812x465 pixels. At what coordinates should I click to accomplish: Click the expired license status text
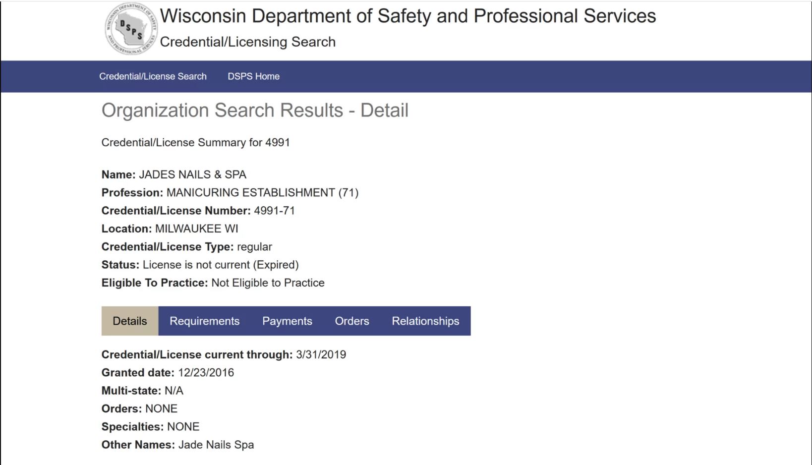(221, 265)
